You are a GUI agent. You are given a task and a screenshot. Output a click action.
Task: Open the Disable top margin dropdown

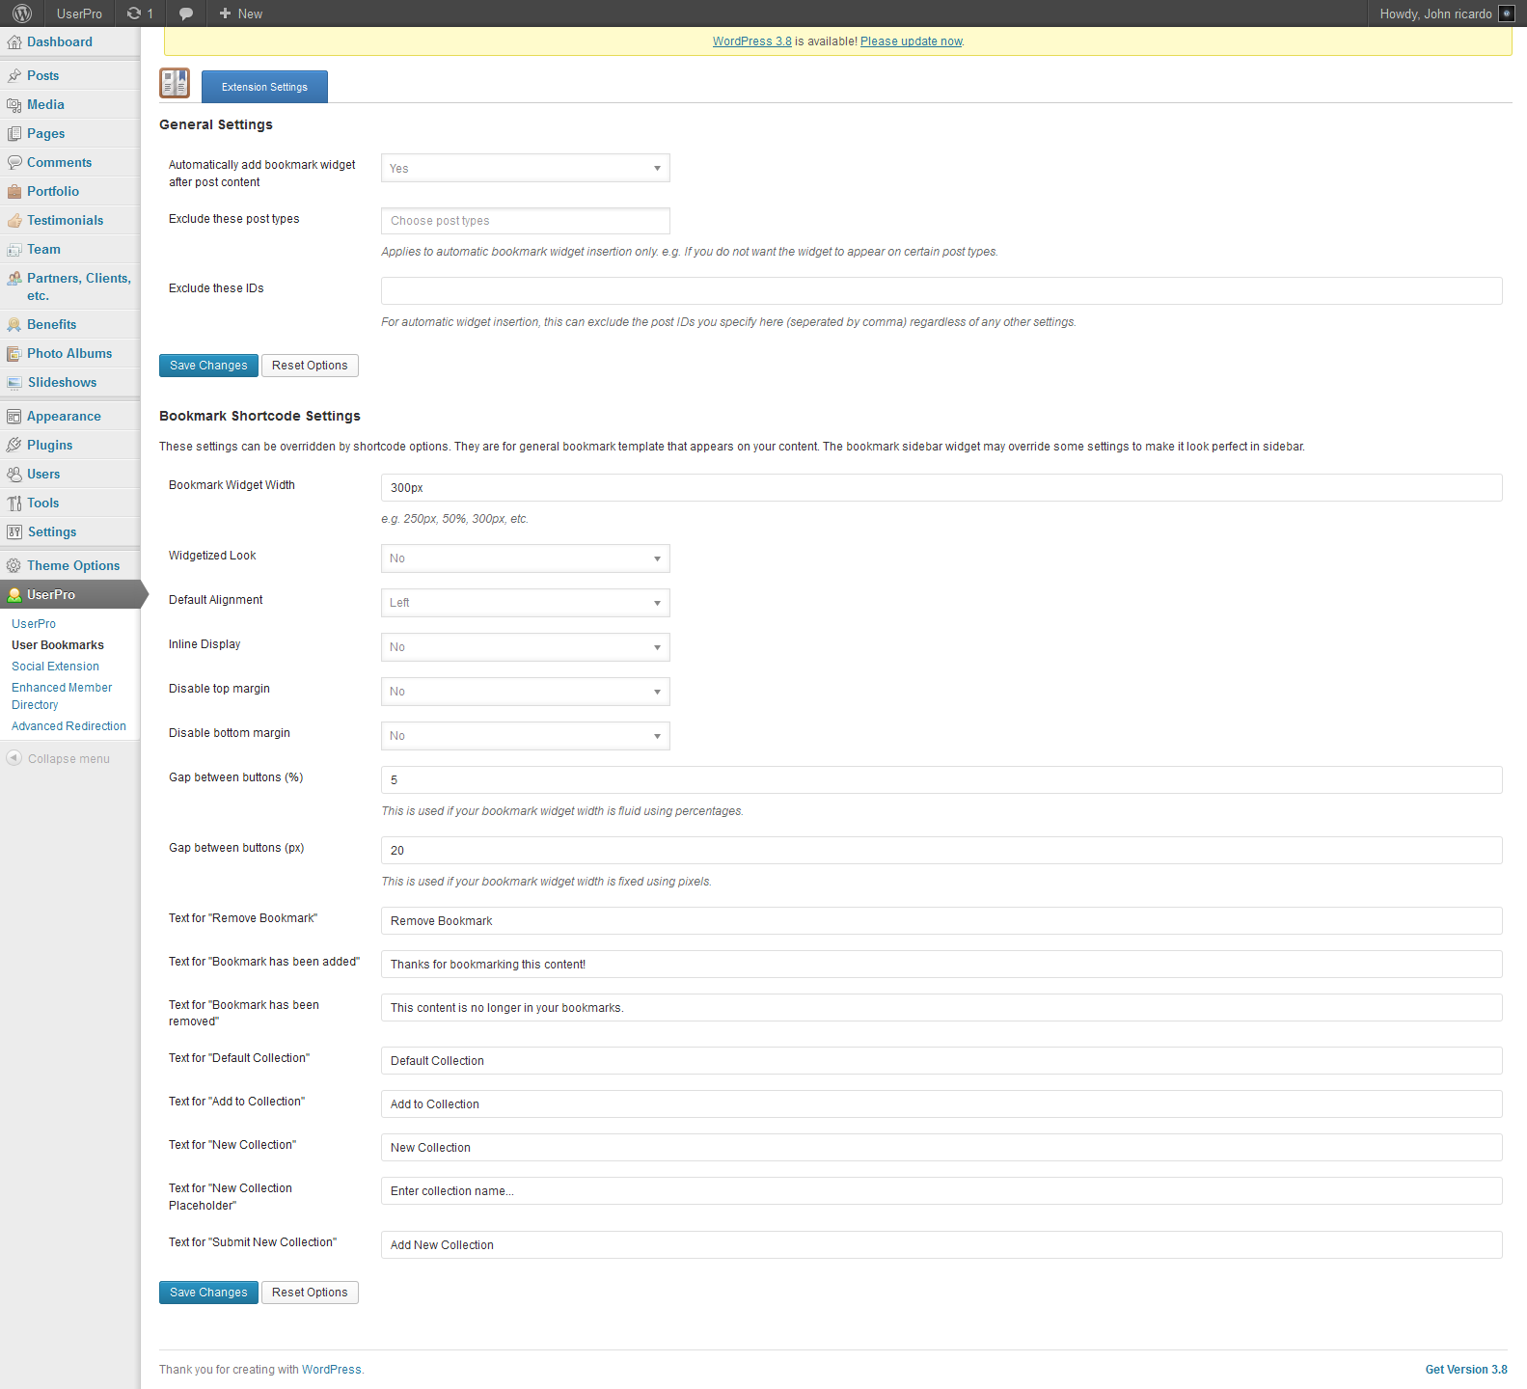pyautogui.click(x=526, y=692)
